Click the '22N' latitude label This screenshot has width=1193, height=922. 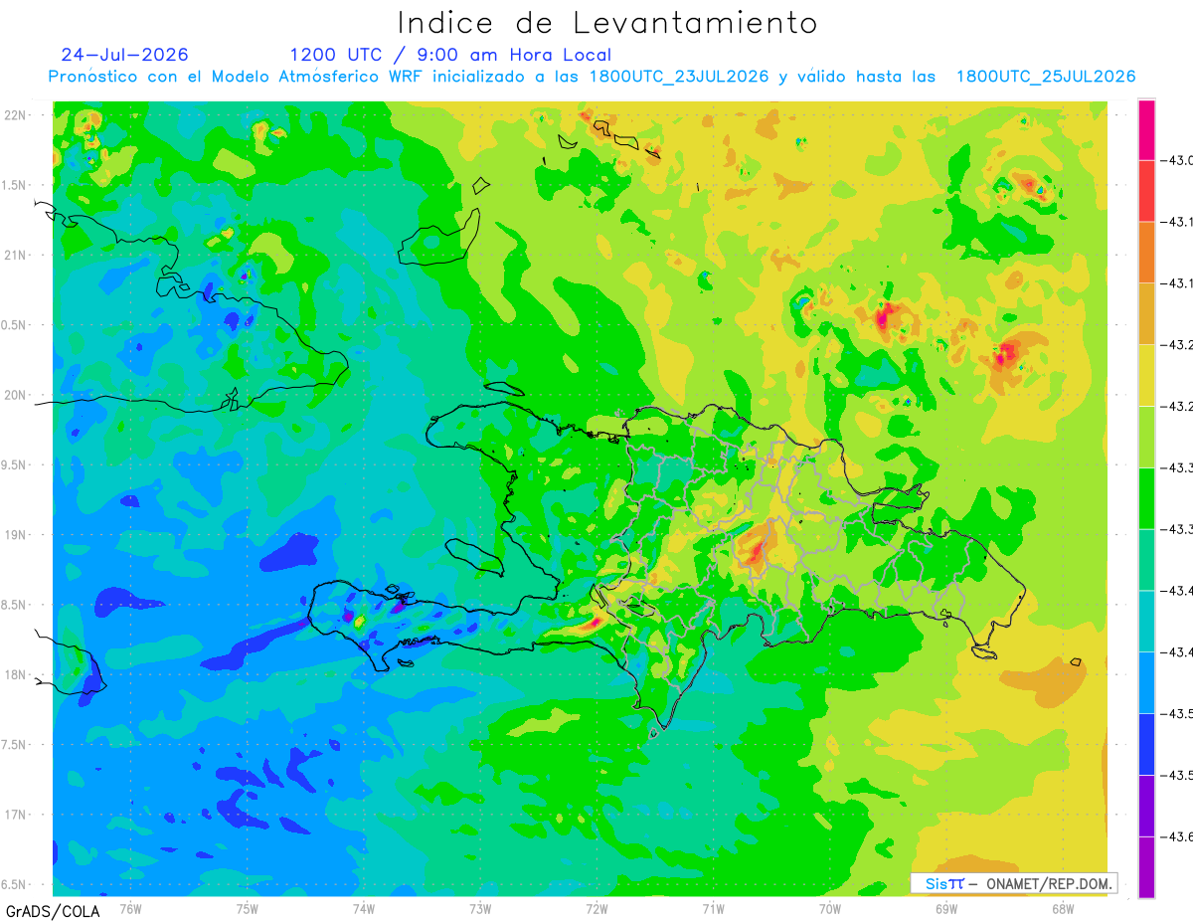click(16, 114)
